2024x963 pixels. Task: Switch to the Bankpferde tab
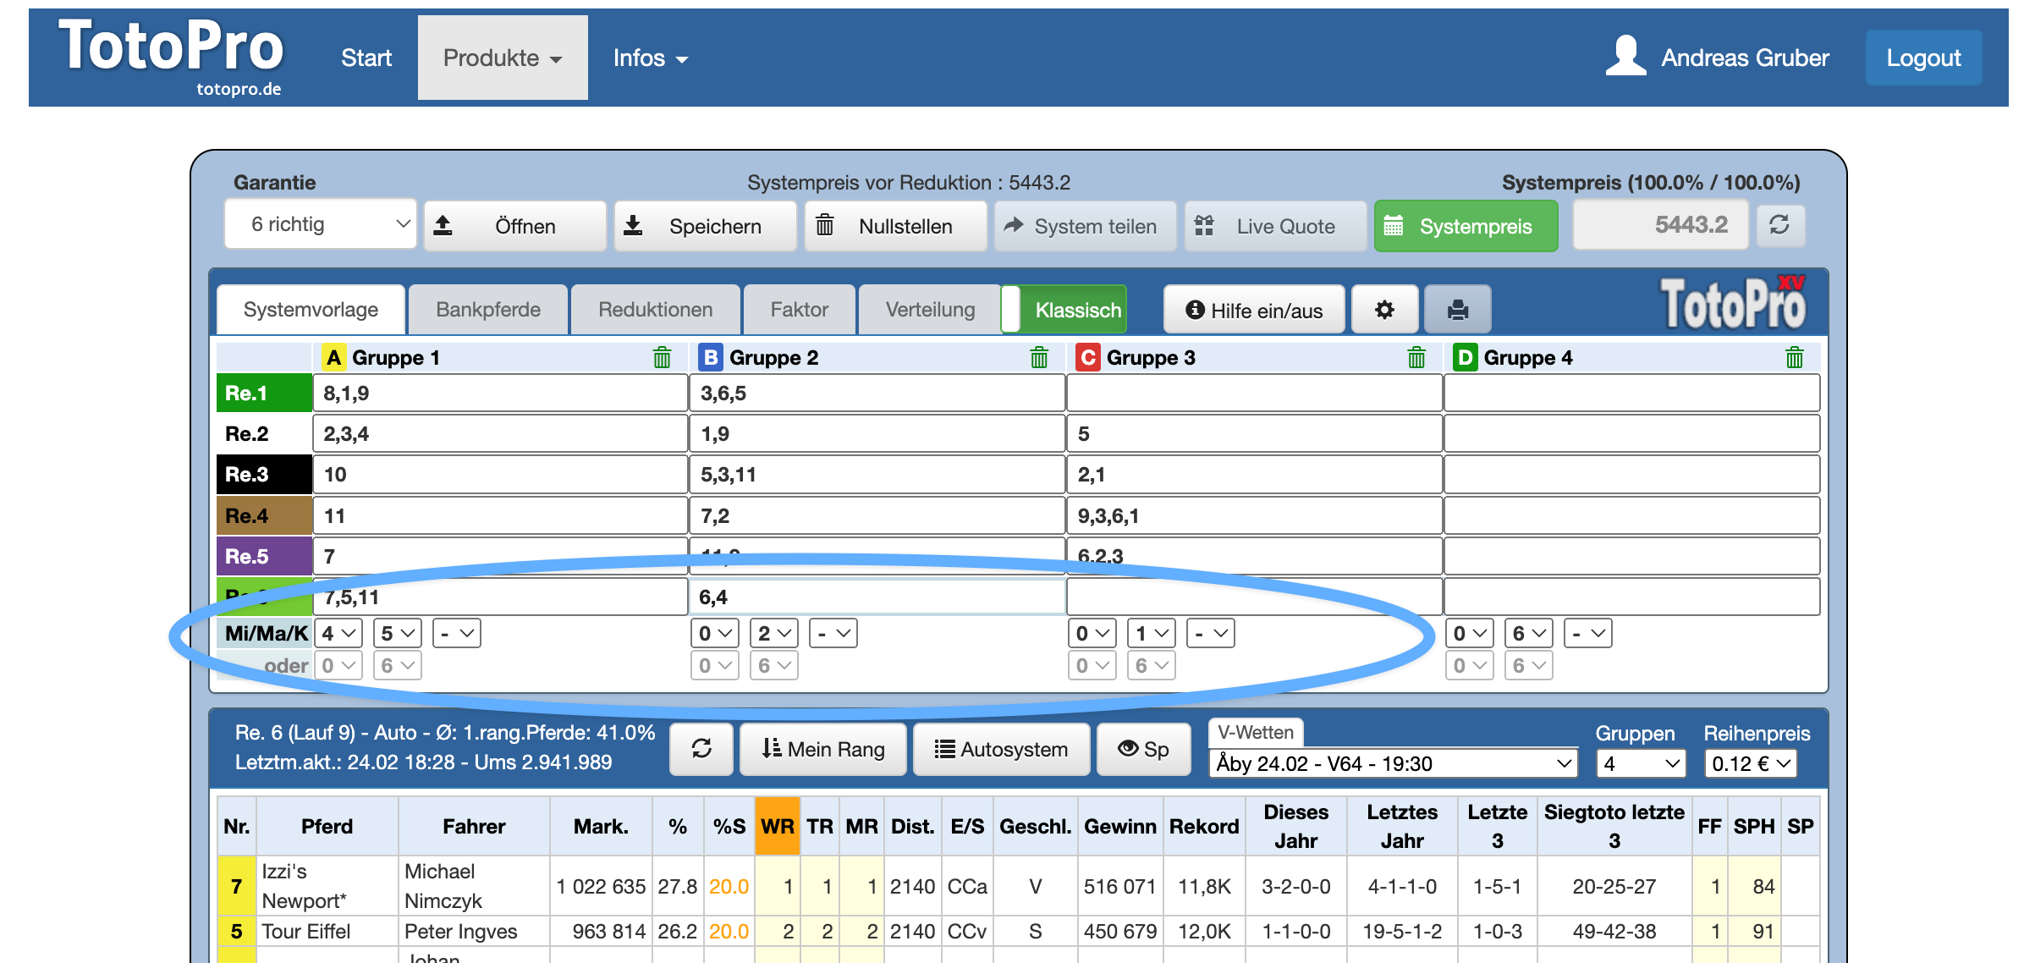[x=488, y=310]
